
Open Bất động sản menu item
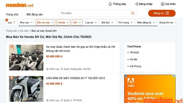35,14
